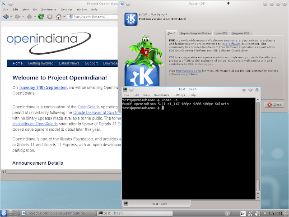Follow the discontinued OpenSolaris link
This screenshot has height=217, width=289.
pyautogui.click(x=35, y=124)
